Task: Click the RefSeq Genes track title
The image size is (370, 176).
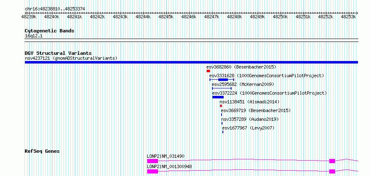Action: [42, 151]
